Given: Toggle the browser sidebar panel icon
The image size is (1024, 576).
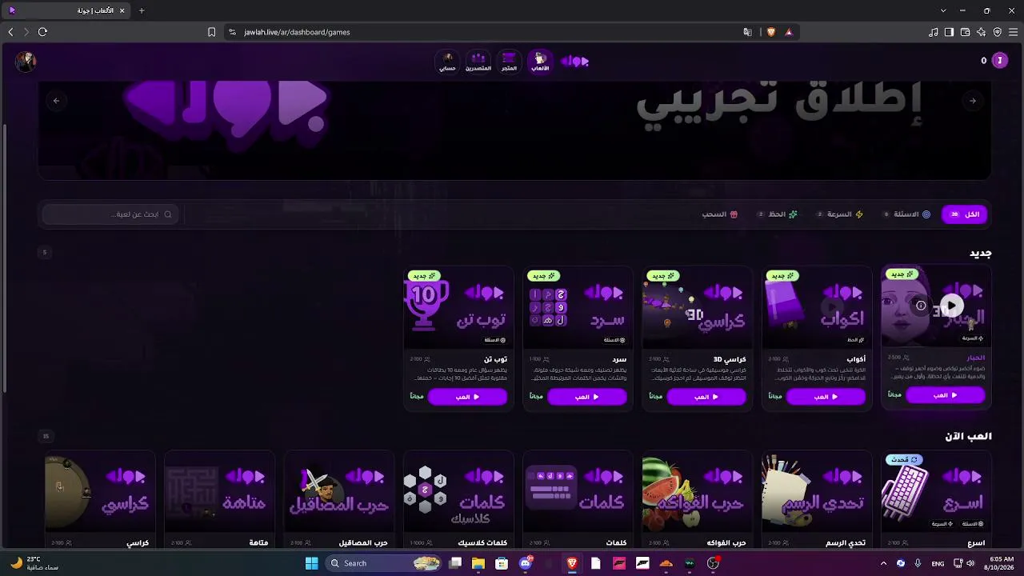Looking at the screenshot, I should coord(949,32).
